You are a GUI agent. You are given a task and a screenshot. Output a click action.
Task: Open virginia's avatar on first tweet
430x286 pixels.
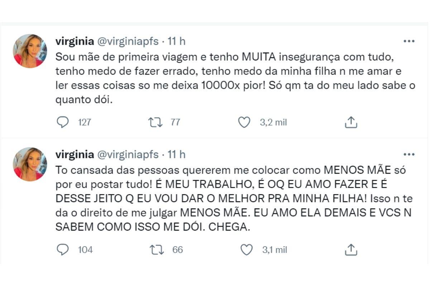30,51
